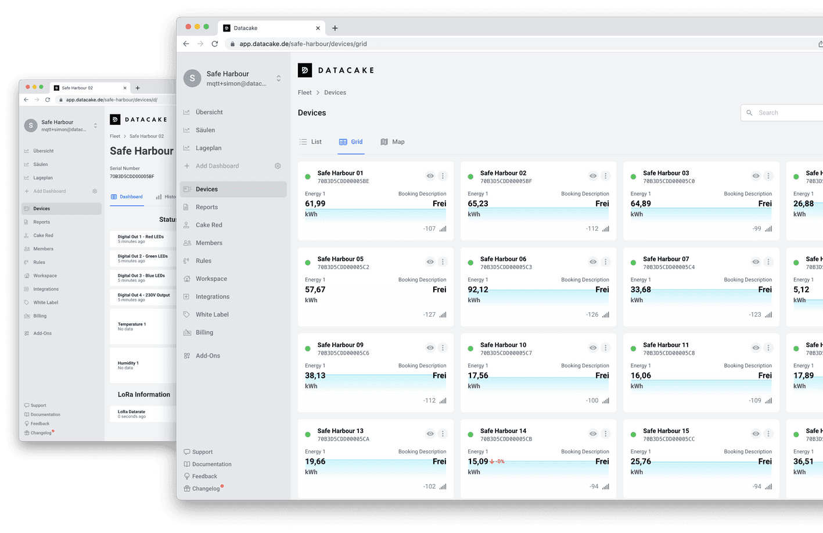Click the Übersicht chart icon in sidebar
Image resolution: width=823 pixels, height=533 pixels.
(x=187, y=112)
